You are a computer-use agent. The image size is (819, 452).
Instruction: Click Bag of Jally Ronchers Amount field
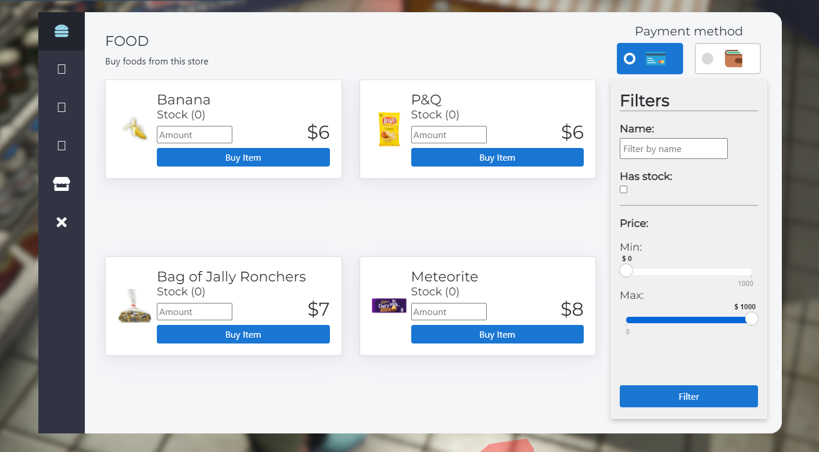[x=195, y=312]
